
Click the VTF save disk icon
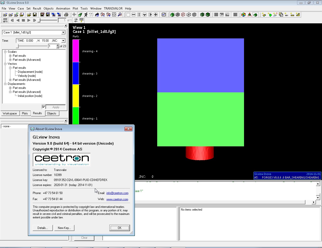(42, 15)
